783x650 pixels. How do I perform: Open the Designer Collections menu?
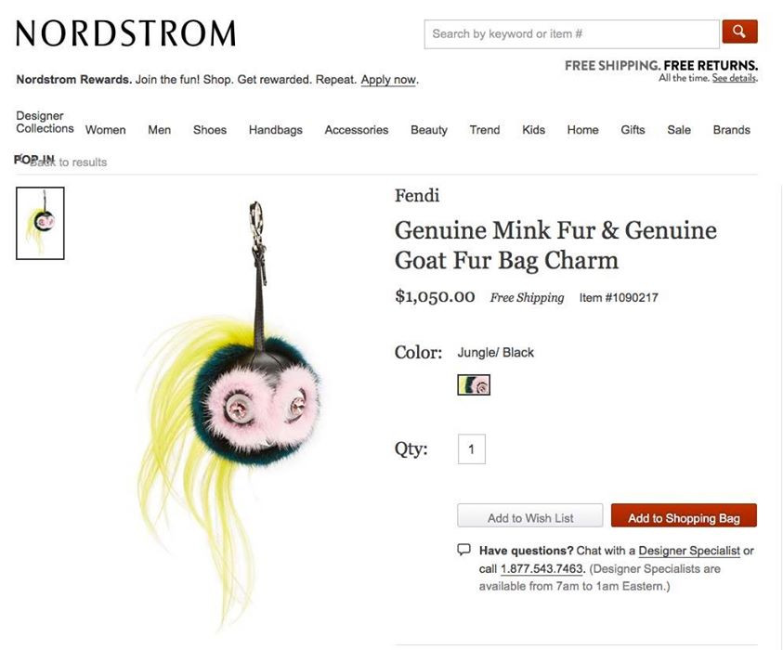(x=45, y=123)
